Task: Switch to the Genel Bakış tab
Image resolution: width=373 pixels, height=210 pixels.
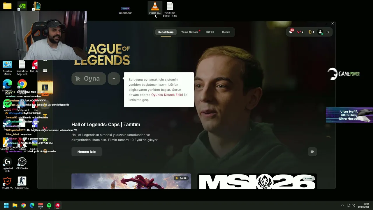Action: pos(166,32)
